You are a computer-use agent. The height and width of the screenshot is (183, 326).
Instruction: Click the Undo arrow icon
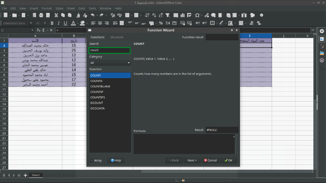pyautogui.click(x=92, y=15)
